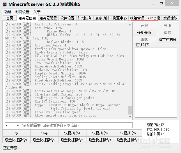Click the 强制关服 force stop button
The height and width of the screenshot is (153, 181).
click(x=144, y=32)
